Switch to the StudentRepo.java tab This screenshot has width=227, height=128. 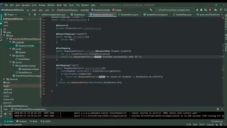pyautogui.click(x=183, y=15)
